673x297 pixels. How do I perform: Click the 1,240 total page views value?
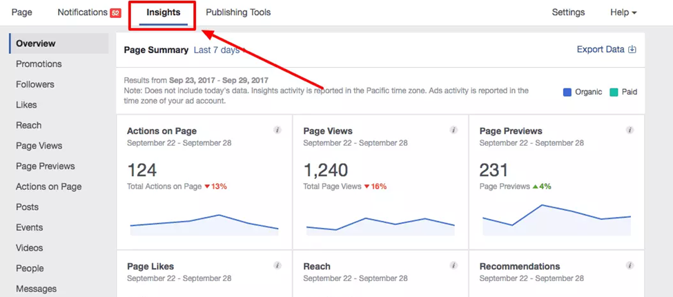point(326,171)
